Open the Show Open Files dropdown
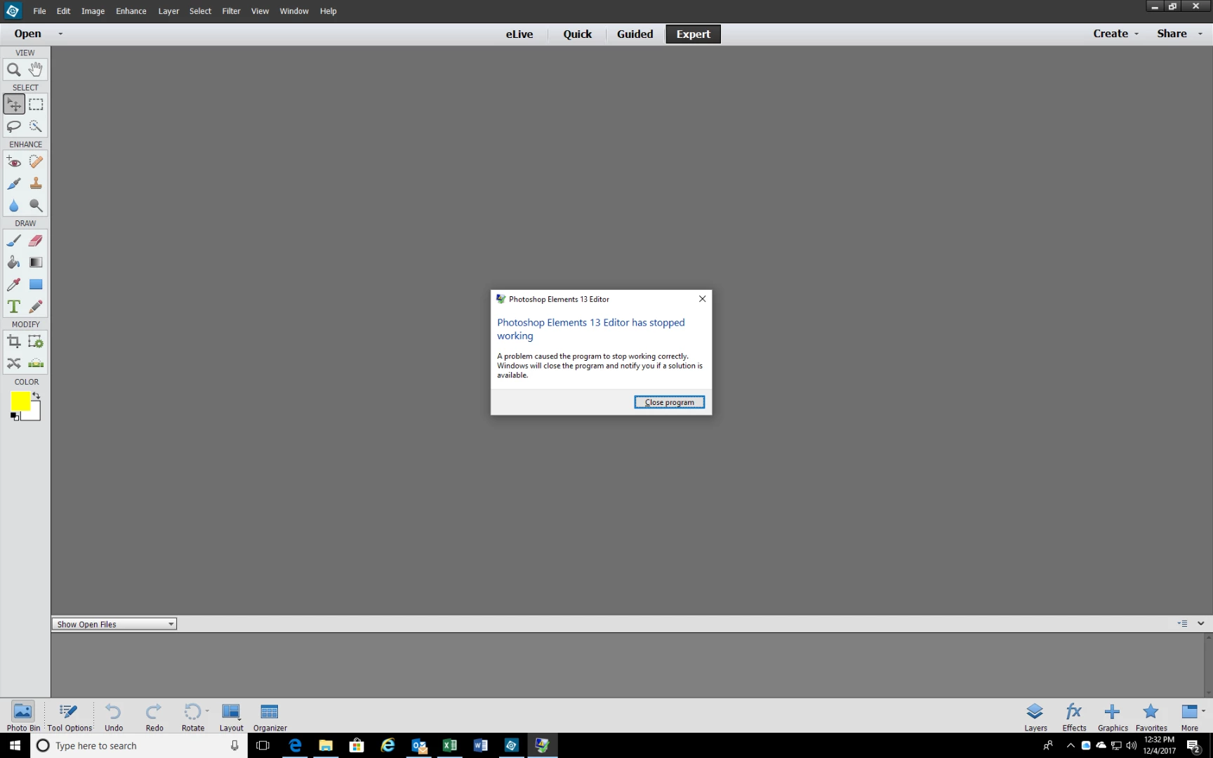1213x758 pixels. pyautogui.click(x=114, y=624)
